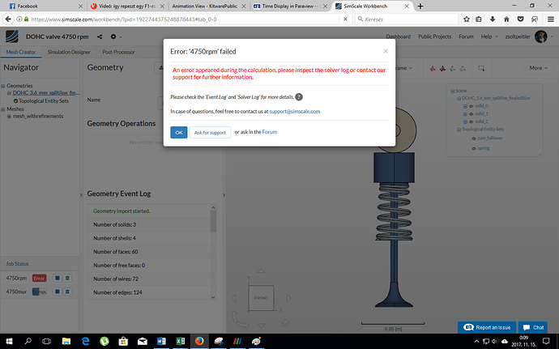Toggle visibility of solid_1
The image size is (559, 349).
click(471, 114)
